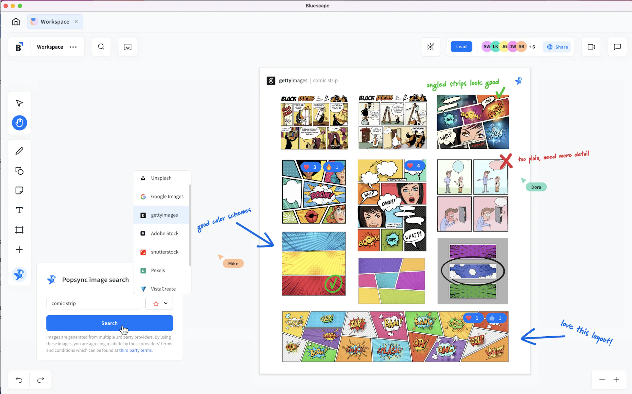
Task: Click the Search button for comic strip
Action: pyautogui.click(x=109, y=323)
